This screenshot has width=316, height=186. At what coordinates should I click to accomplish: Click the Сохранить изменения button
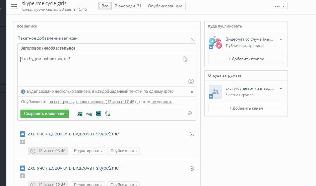tap(45, 114)
